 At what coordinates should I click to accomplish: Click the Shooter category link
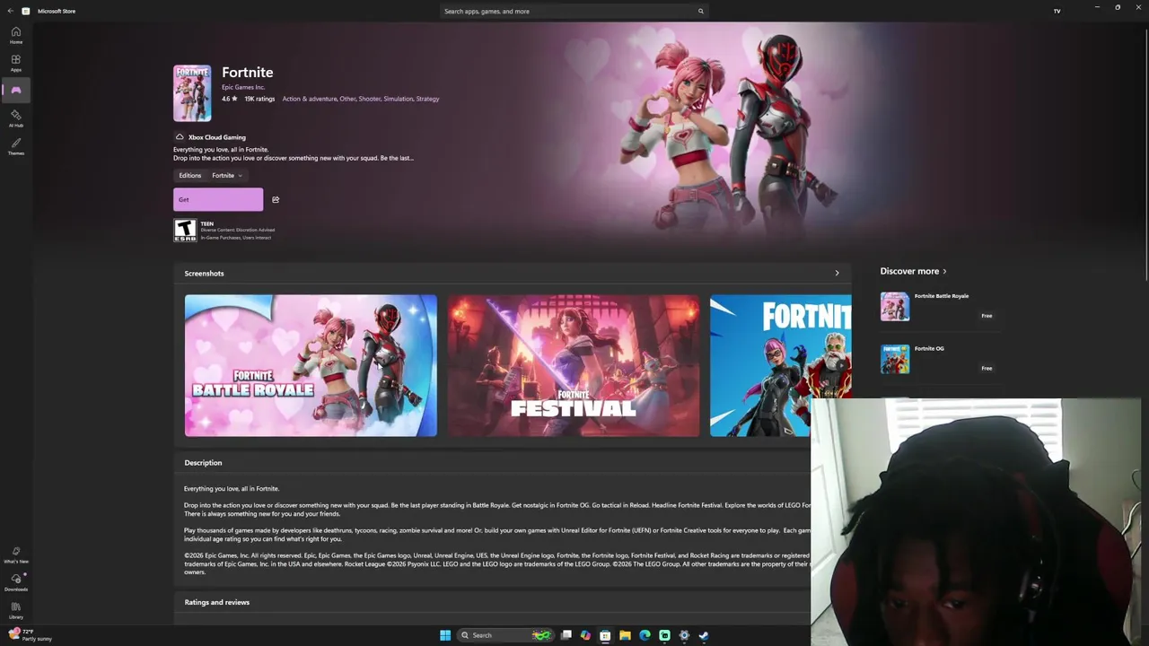[x=370, y=99]
